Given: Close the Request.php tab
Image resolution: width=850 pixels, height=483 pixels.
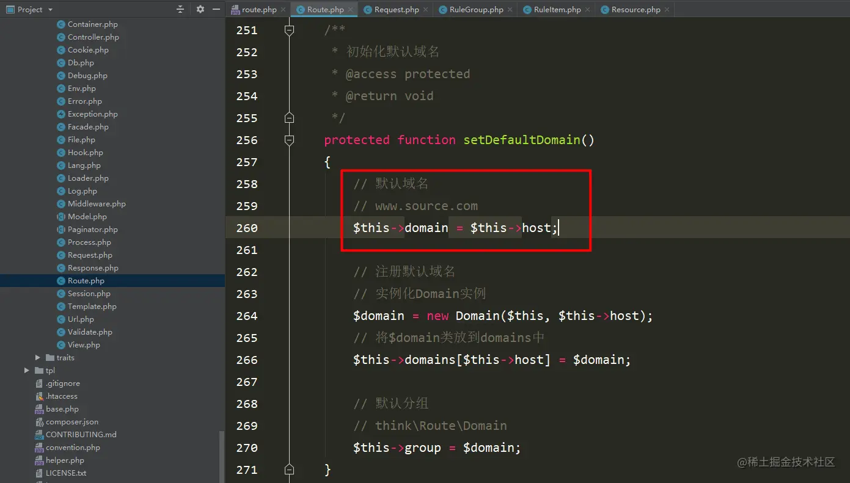Looking at the screenshot, I should coord(425,10).
